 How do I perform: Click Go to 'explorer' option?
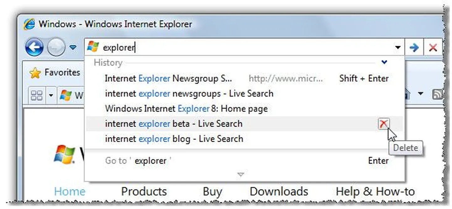[x=244, y=161]
